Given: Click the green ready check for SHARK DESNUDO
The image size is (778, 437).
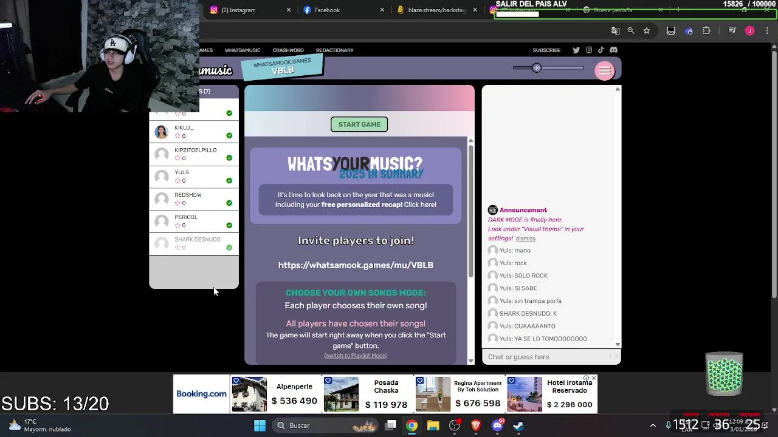Looking at the screenshot, I should pos(229,248).
